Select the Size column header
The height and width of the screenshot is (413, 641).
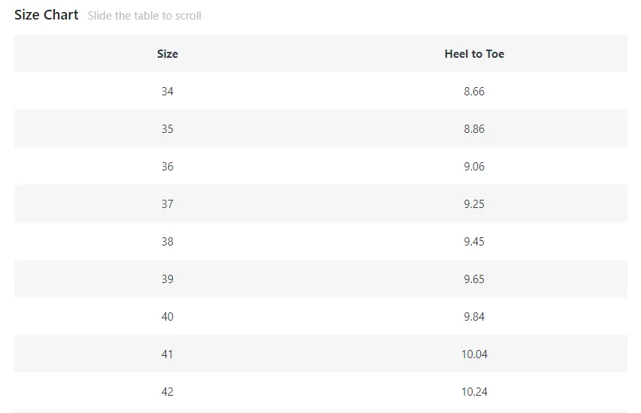pyautogui.click(x=168, y=53)
